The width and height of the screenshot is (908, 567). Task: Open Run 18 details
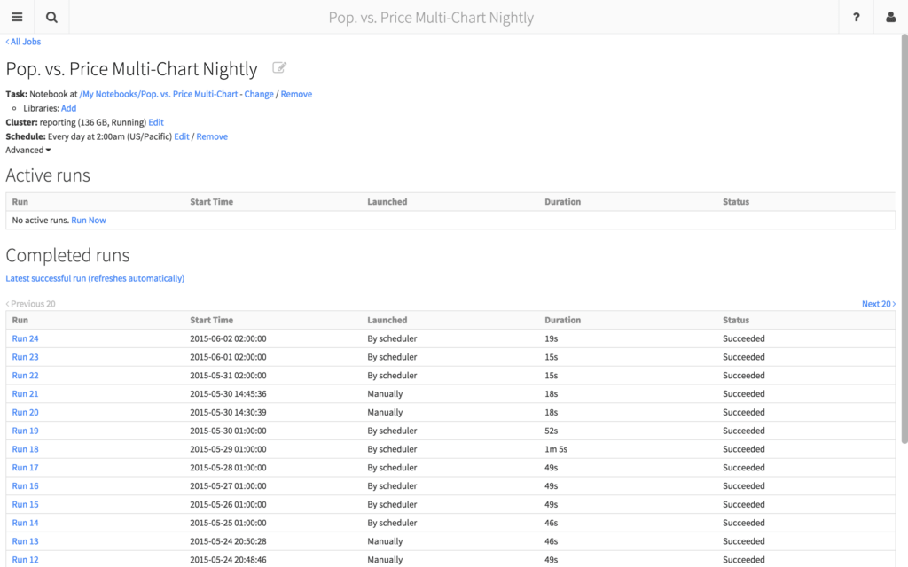(25, 449)
